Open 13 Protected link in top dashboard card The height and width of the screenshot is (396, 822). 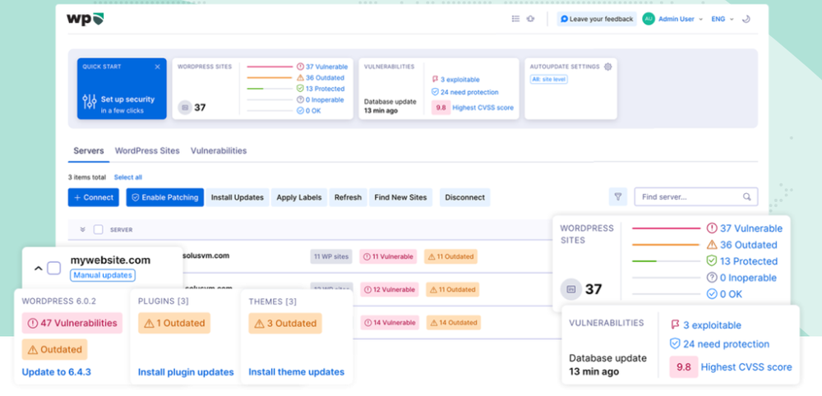(x=321, y=89)
